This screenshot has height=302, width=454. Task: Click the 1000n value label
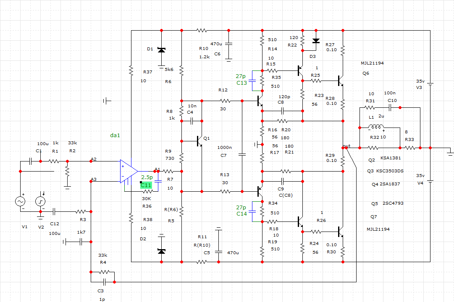[224, 148]
